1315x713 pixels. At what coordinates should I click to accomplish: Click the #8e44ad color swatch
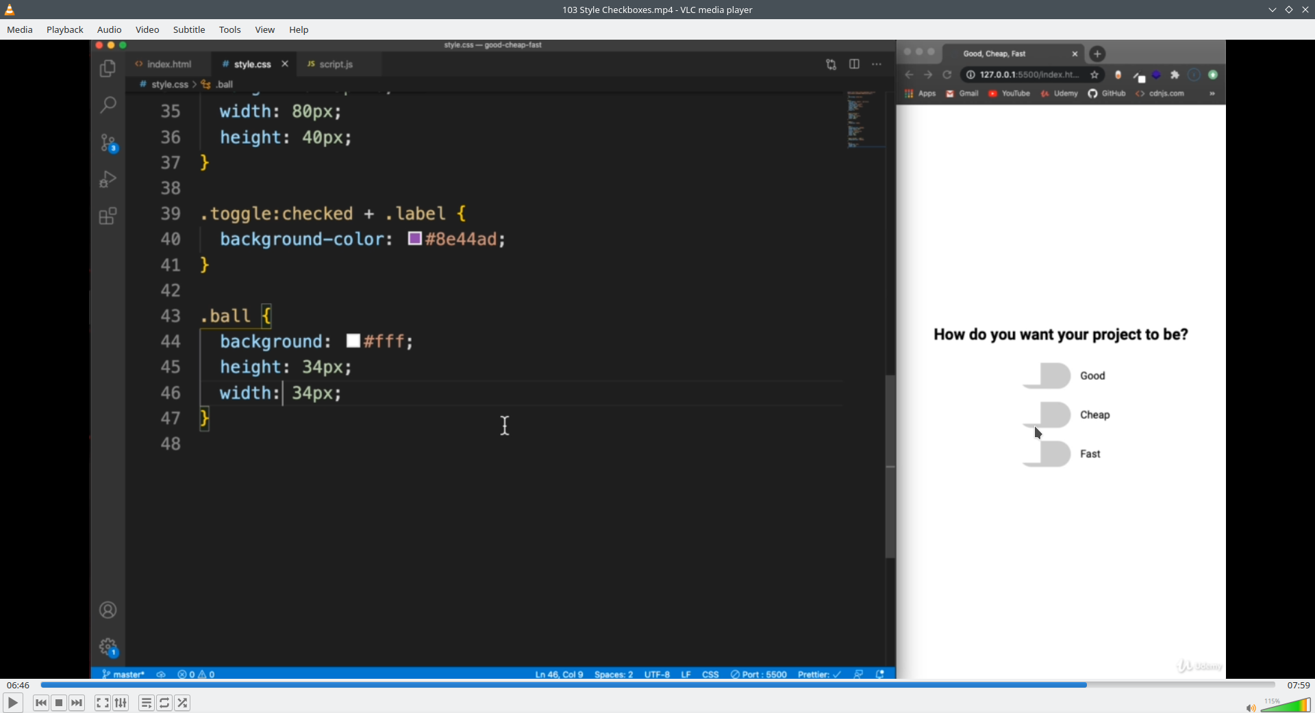point(414,238)
